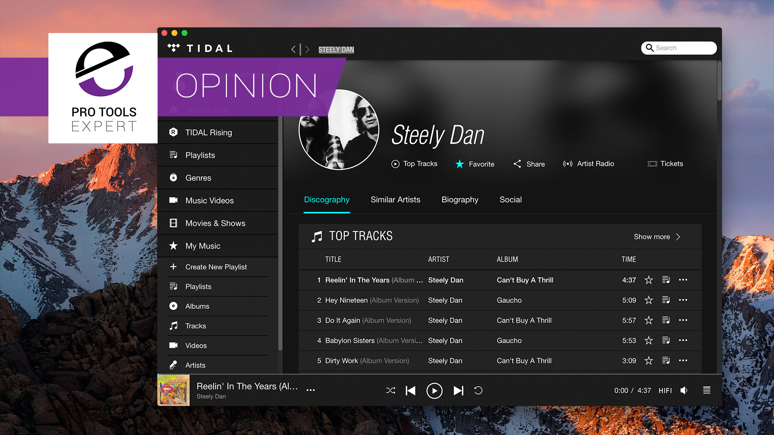
Task: Open more options for Reelin' In The Years row
Action: click(683, 280)
